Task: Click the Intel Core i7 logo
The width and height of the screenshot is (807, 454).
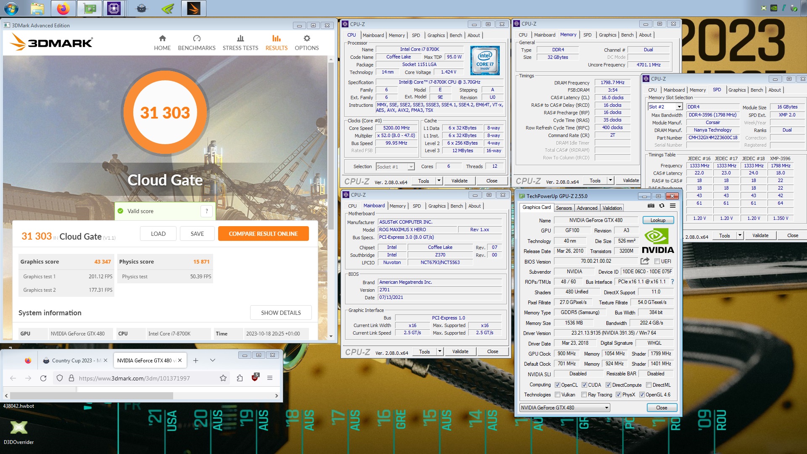Action: (x=485, y=61)
